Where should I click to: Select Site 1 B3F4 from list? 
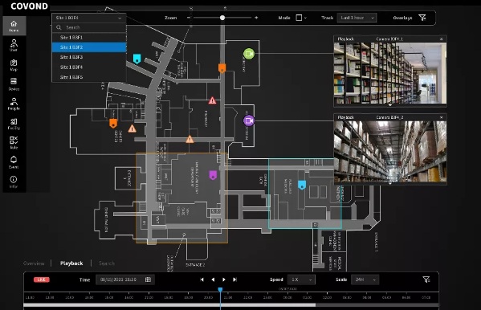89,67
